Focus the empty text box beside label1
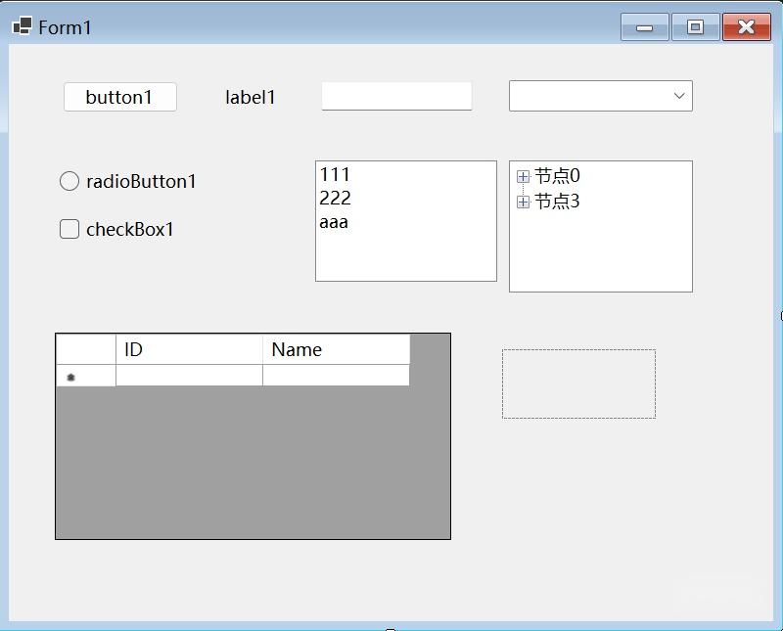This screenshot has width=783, height=631. pyautogui.click(x=396, y=96)
